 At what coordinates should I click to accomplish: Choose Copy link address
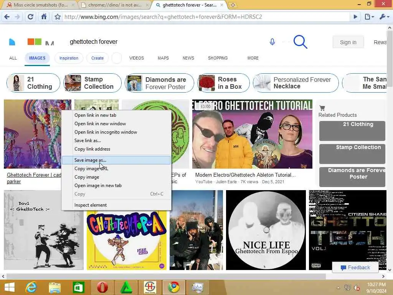click(117, 149)
